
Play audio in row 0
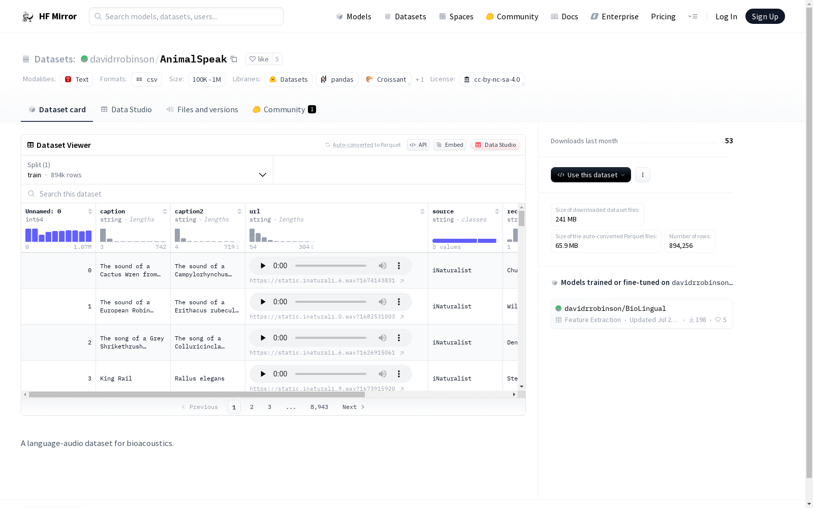pos(263,266)
